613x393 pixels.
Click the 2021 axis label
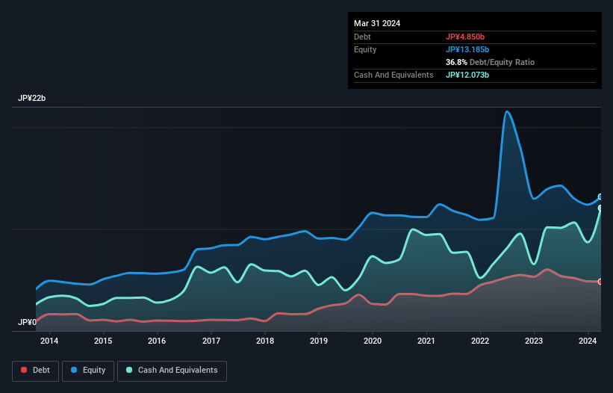426,341
